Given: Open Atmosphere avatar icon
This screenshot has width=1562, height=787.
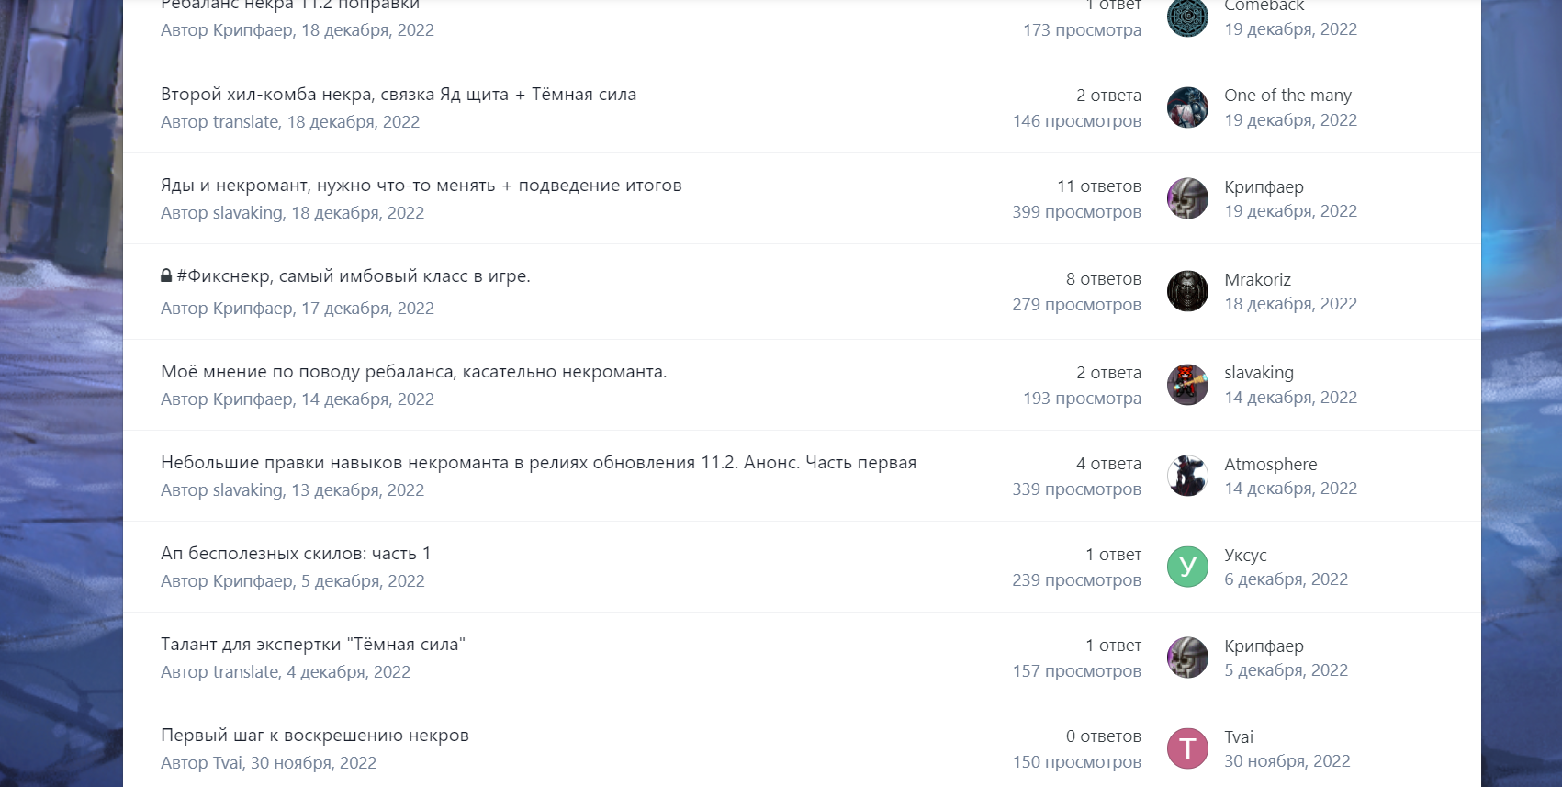Looking at the screenshot, I should [x=1187, y=476].
